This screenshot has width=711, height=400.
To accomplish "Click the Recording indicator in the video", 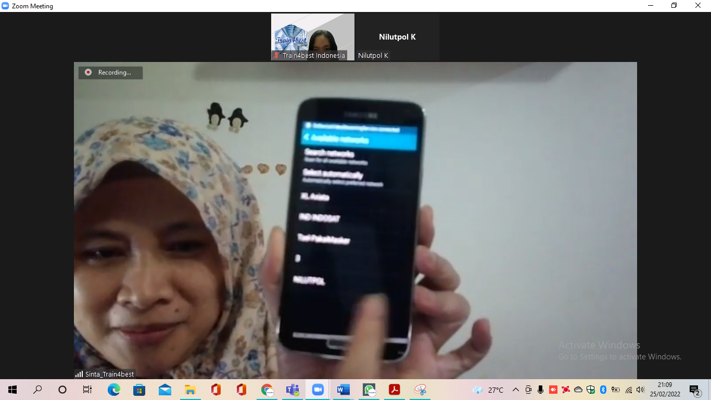I will [110, 72].
